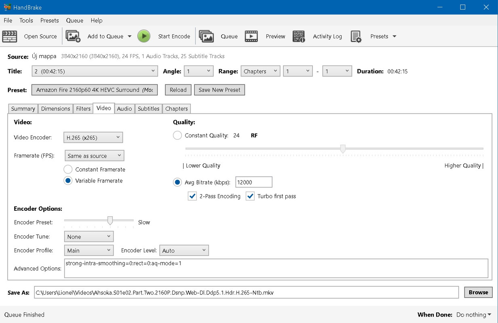Open the Framerate Same as source dropdown
This screenshot has height=323, width=498.
95,155
